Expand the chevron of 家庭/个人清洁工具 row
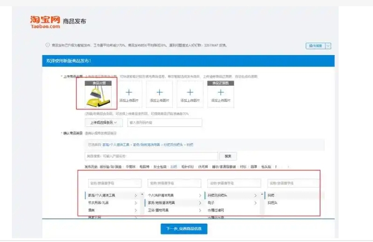Screen dimensions: 373x242 click(136, 195)
